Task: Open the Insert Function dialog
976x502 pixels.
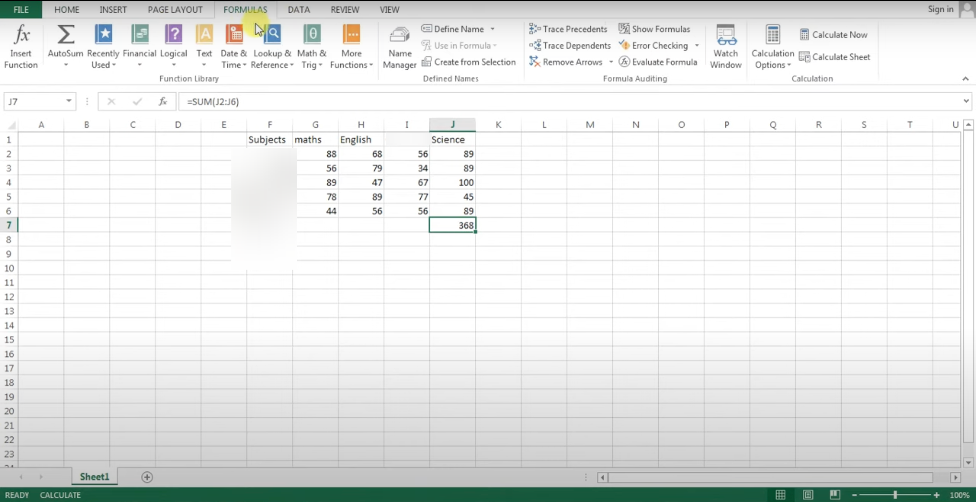Action: pyautogui.click(x=21, y=46)
